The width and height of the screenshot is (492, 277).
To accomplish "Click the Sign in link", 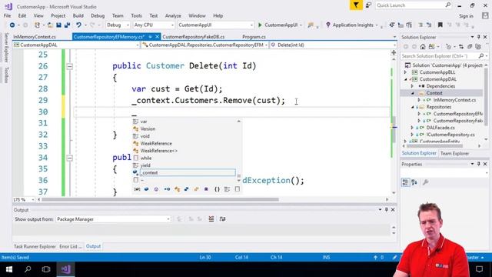I will pyautogui.click(x=466, y=16).
